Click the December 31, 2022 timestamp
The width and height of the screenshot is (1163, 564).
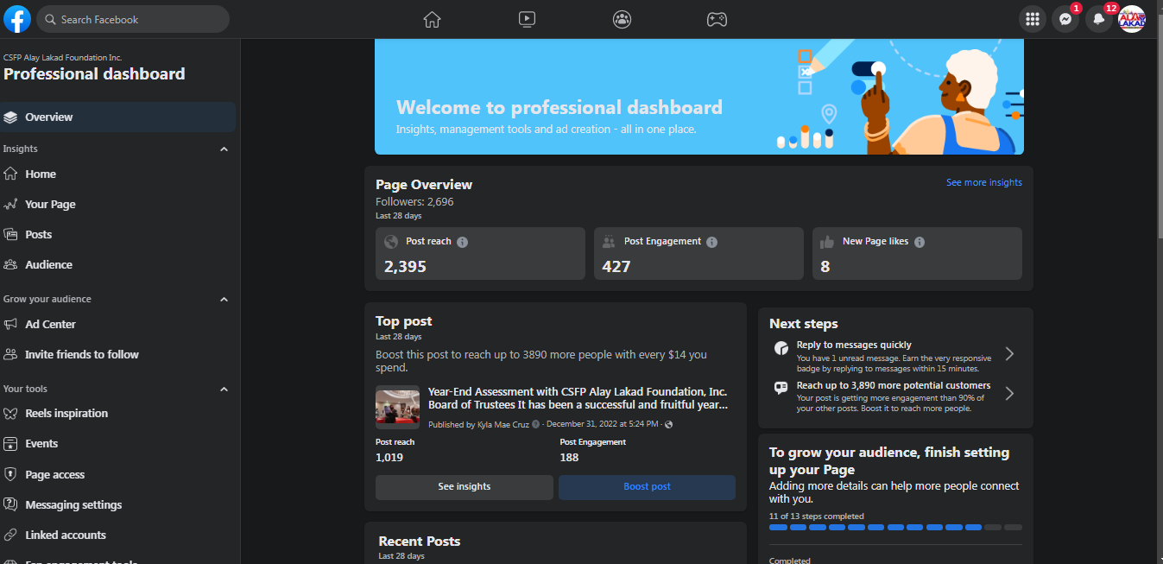click(x=603, y=424)
